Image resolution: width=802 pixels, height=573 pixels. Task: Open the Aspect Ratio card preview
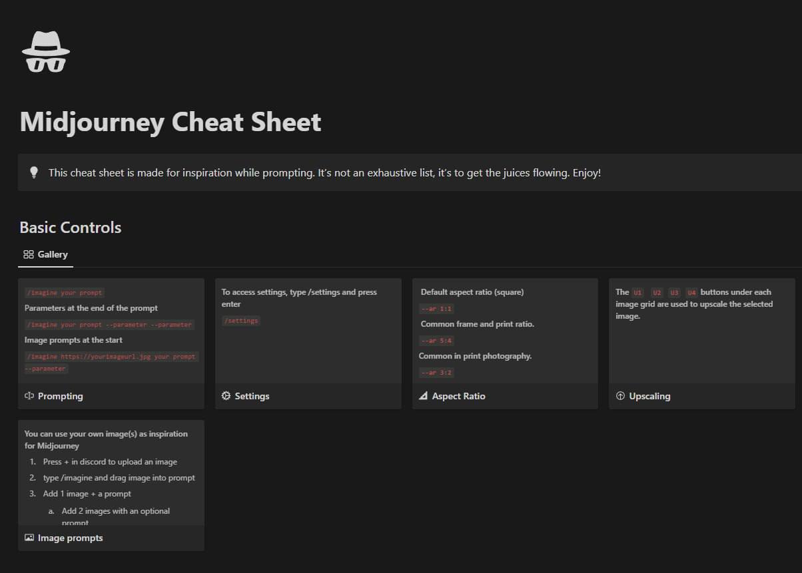505,331
